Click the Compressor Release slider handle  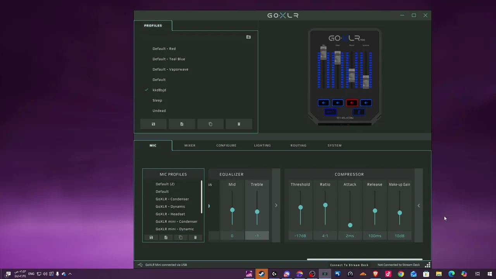375,211
